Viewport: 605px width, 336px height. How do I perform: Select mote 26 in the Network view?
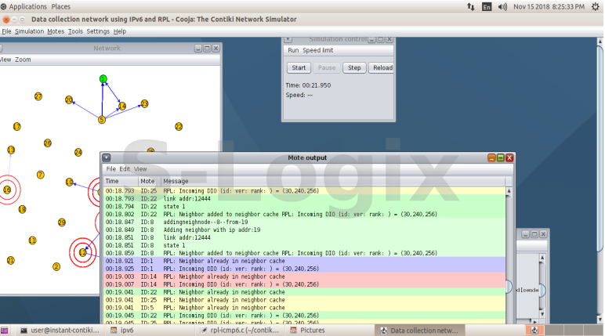point(47,143)
